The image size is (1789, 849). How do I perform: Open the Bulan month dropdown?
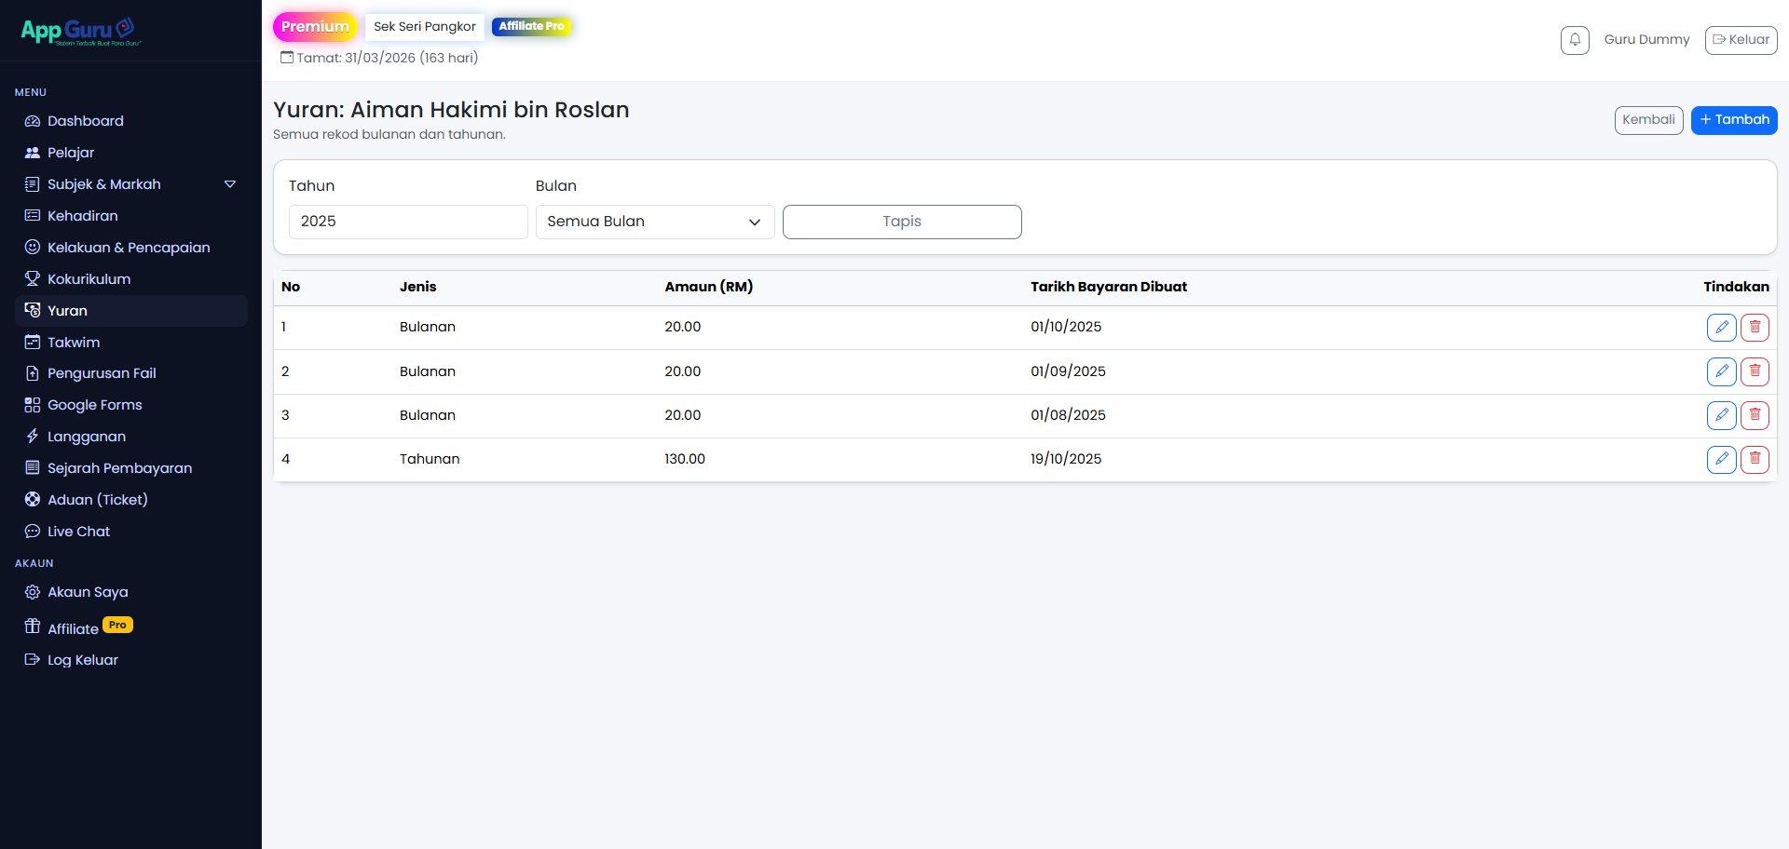point(654,222)
